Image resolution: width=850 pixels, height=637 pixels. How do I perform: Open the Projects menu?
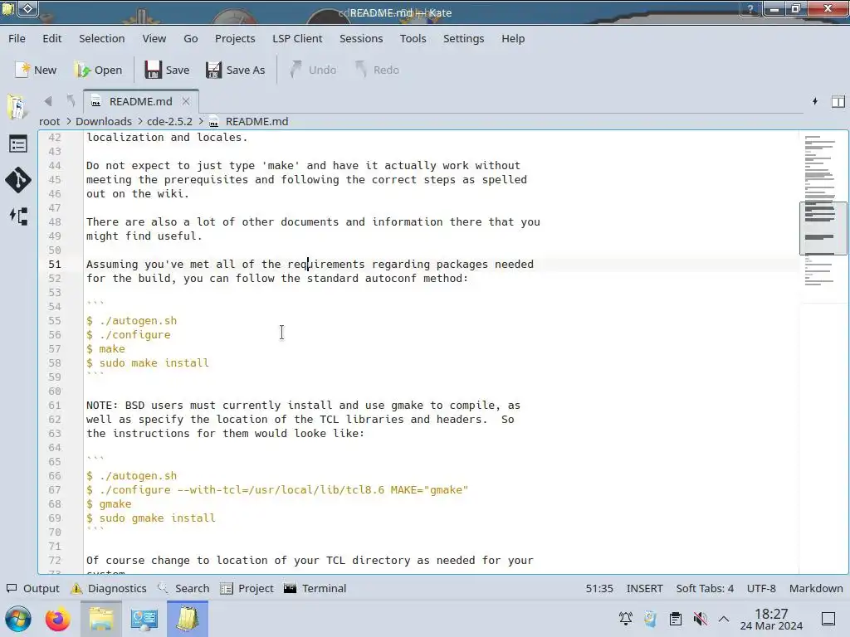click(x=235, y=38)
